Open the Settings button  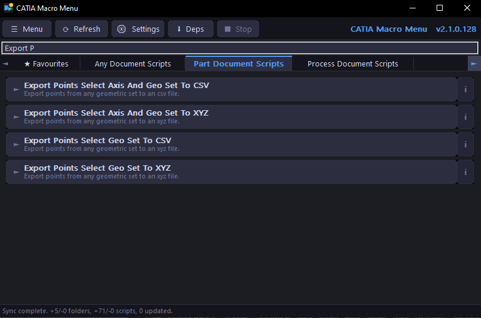click(x=138, y=29)
